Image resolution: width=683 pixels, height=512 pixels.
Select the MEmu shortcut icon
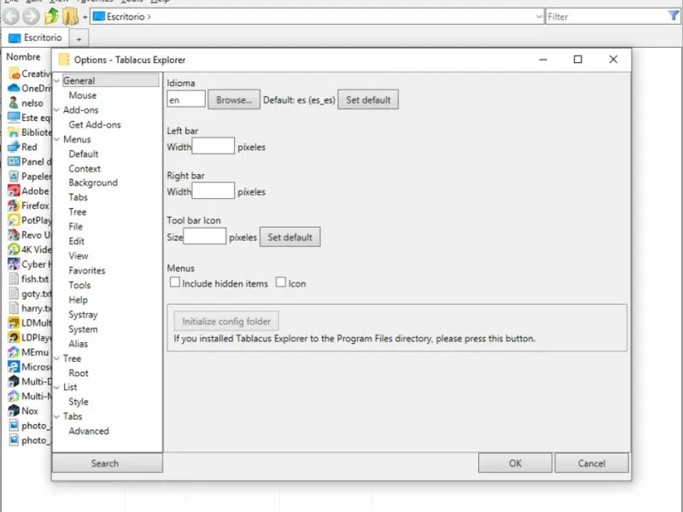pyautogui.click(x=14, y=352)
